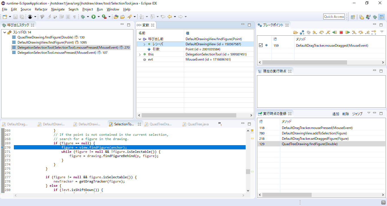
Task: Show hidden editor tabs chevron list
Action: click(220, 124)
